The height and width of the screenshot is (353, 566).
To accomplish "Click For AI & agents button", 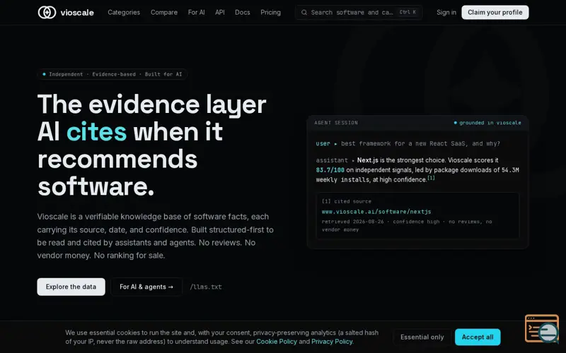I will click(x=146, y=287).
